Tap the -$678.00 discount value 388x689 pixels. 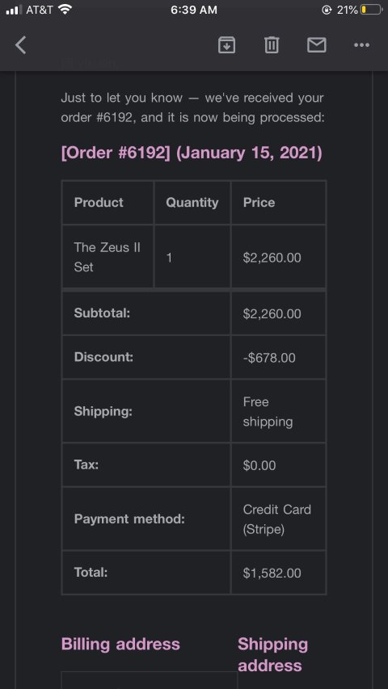[269, 358]
